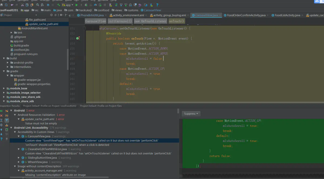324x179 pixels.
Task: Toggle the Group by Severity icon
Action: (x=7, y=111)
